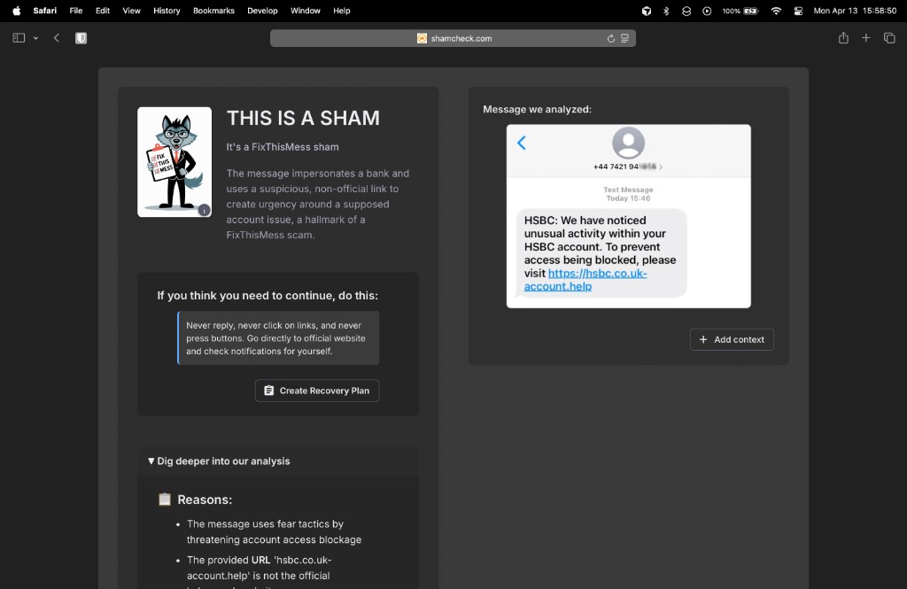This screenshot has width=907, height=589.
Task: Open the Safari application menu
Action: pos(44,11)
